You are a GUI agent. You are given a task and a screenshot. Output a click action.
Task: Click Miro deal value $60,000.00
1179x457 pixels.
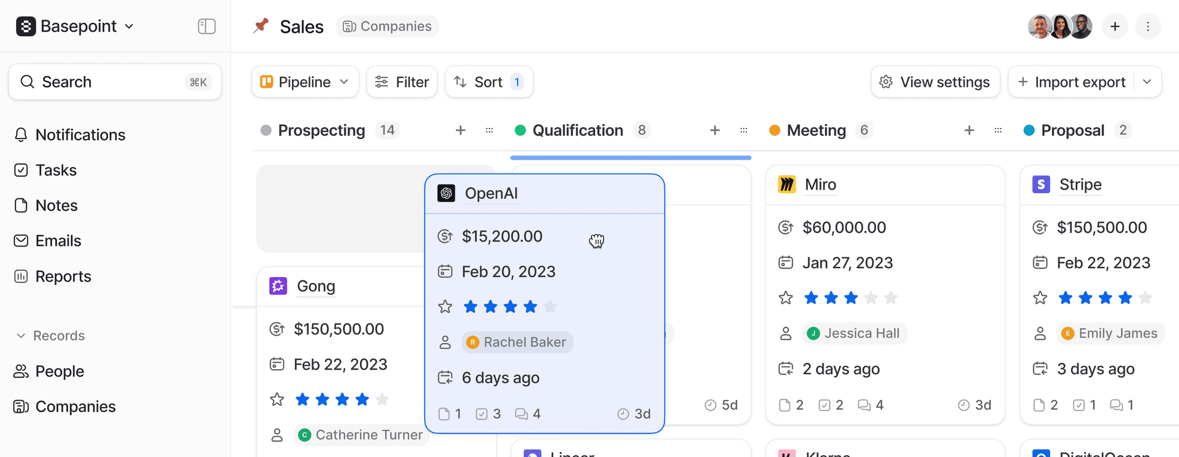point(845,228)
